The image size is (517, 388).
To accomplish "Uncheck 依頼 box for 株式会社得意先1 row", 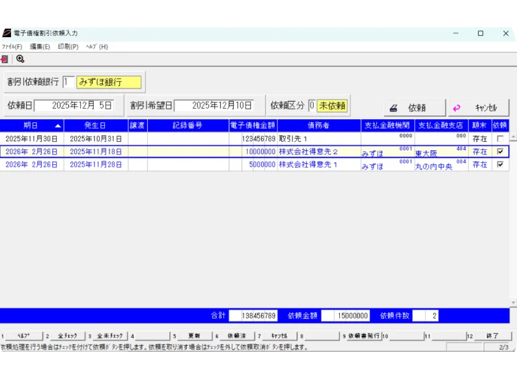I will pyautogui.click(x=499, y=165).
